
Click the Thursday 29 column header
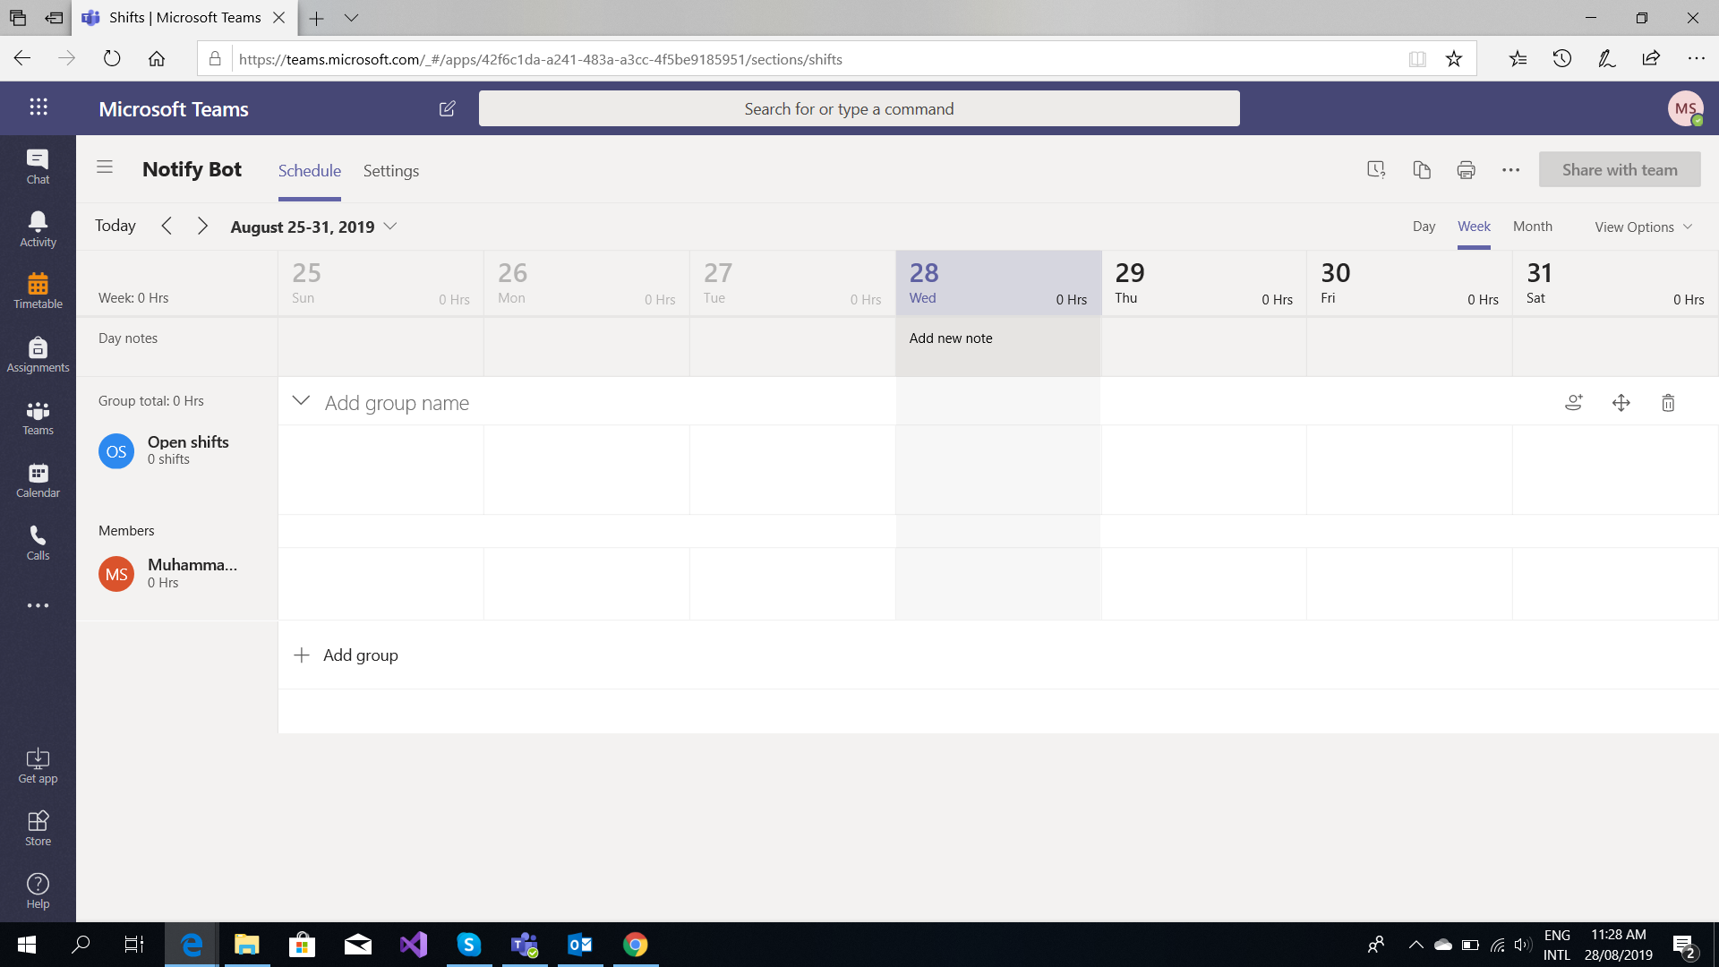pos(1203,283)
